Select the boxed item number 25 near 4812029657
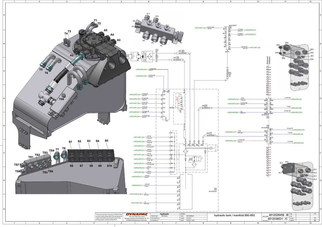 tap(230, 27)
